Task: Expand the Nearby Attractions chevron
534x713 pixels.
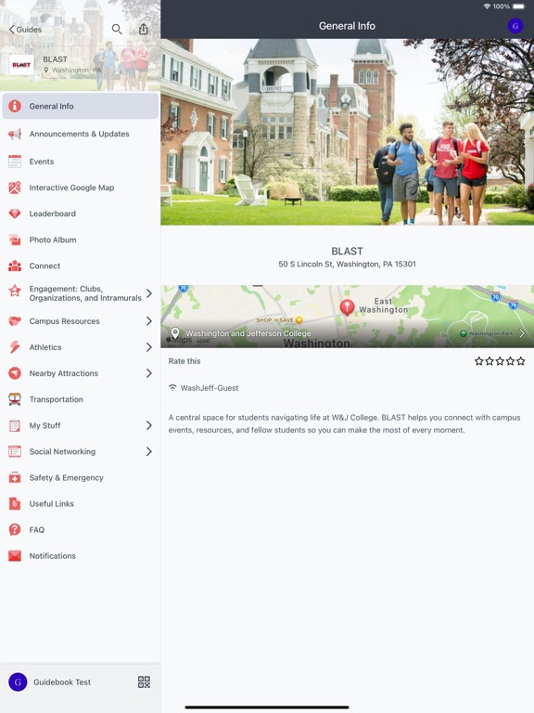Action: [x=149, y=373]
